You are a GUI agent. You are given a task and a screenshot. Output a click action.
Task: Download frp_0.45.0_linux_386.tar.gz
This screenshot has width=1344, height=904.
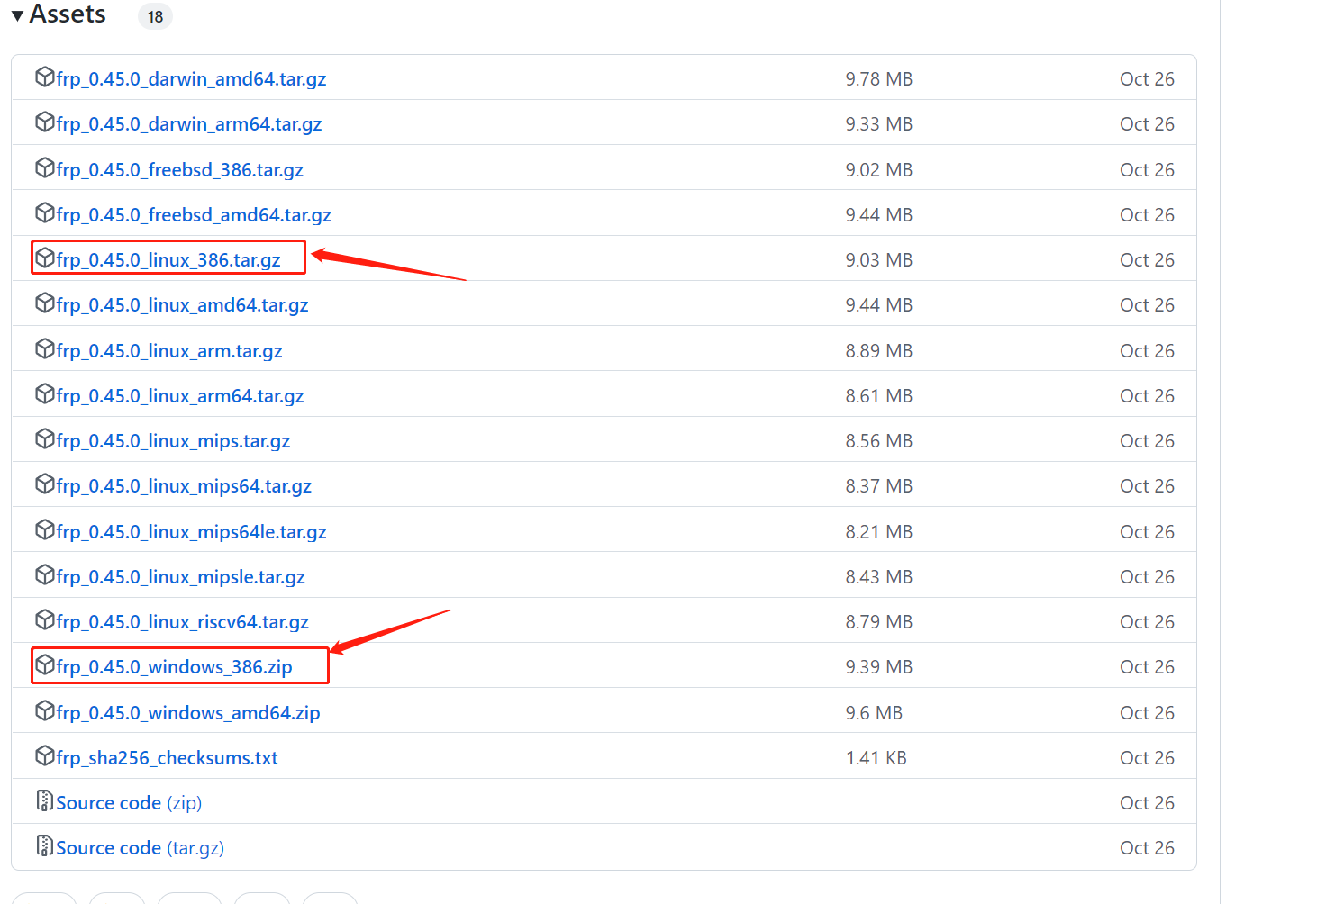pyautogui.click(x=168, y=260)
